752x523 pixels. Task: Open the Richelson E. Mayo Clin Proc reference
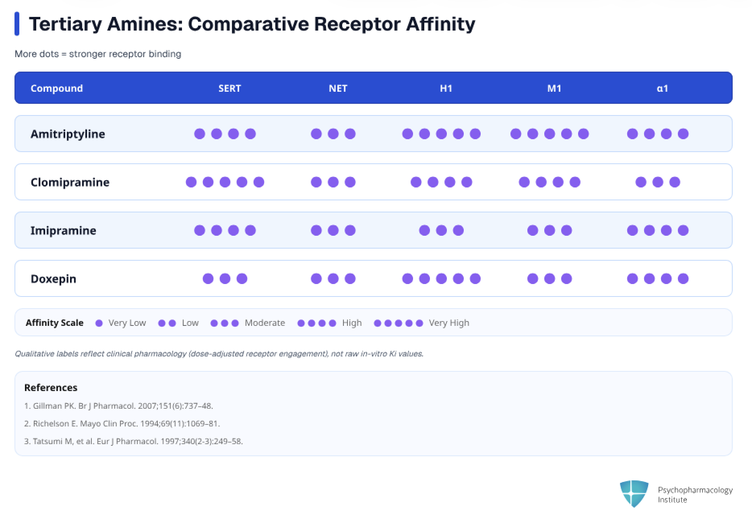pyautogui.click(x=122, y=424)
